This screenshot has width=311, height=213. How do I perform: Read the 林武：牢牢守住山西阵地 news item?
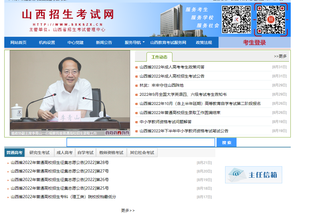pos(161,85)
